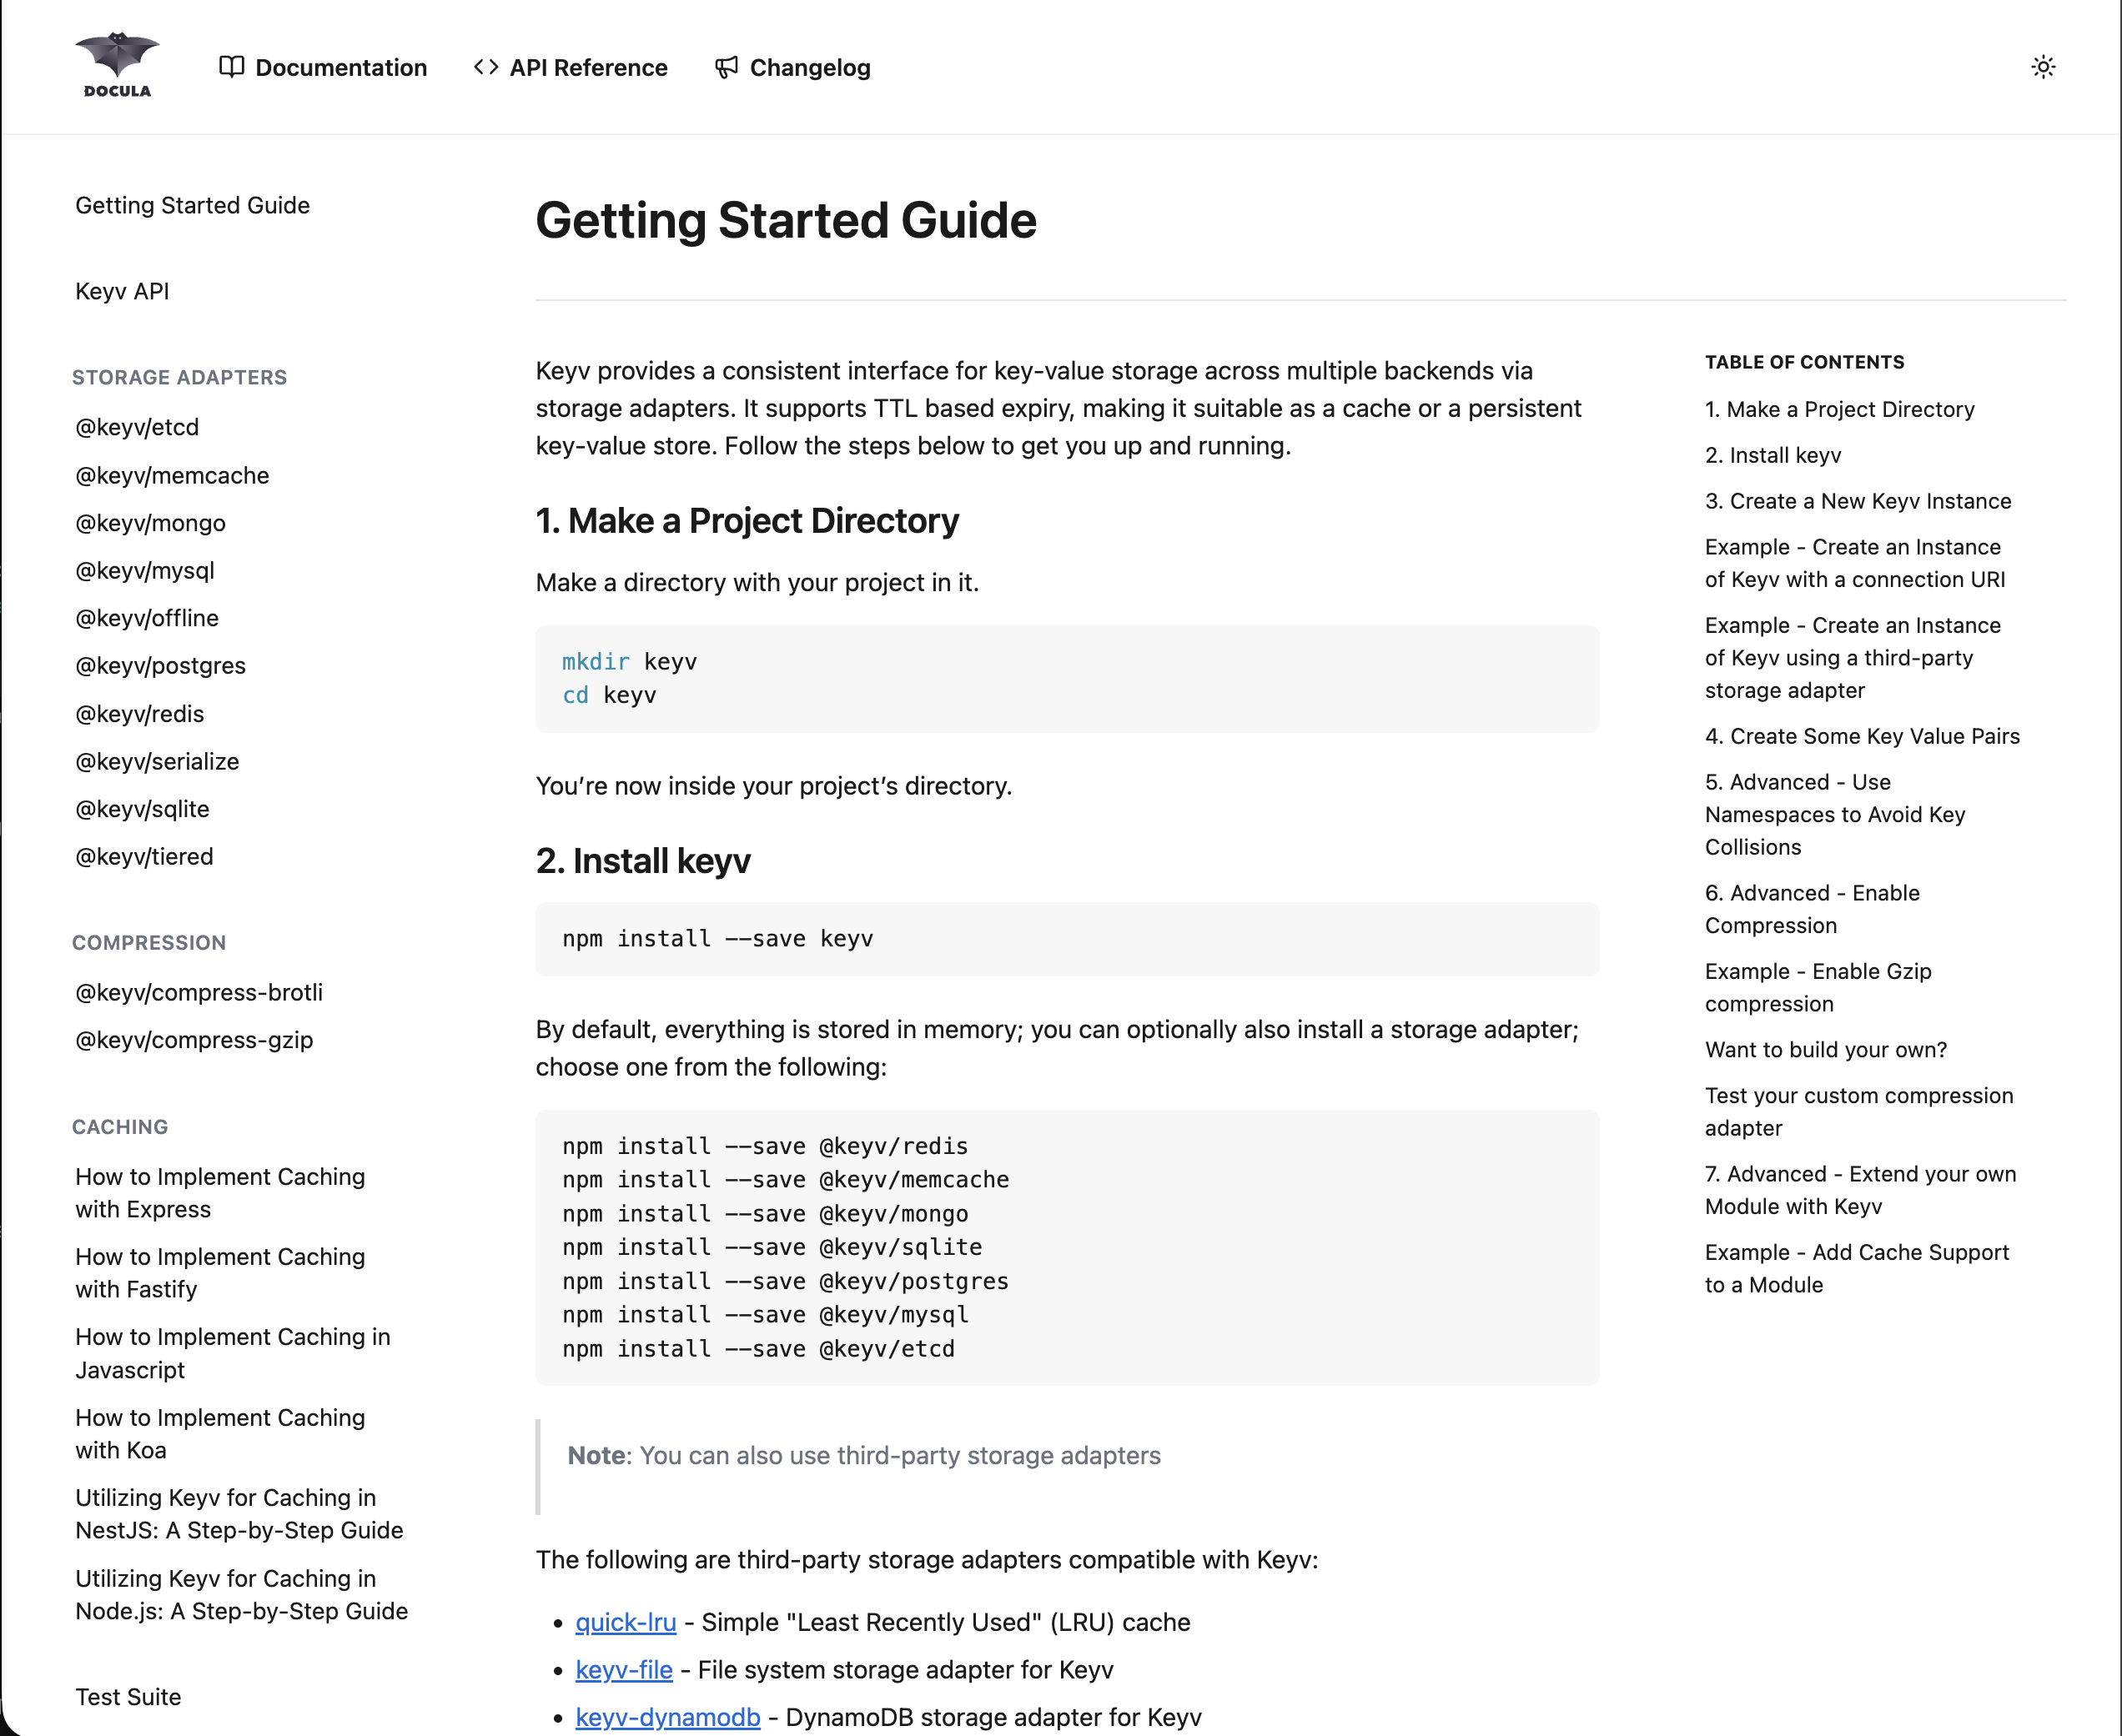This screenshot has width=2122, height=1736.
Task: Open Documentation via the book icon
Action: click(232, 67)
